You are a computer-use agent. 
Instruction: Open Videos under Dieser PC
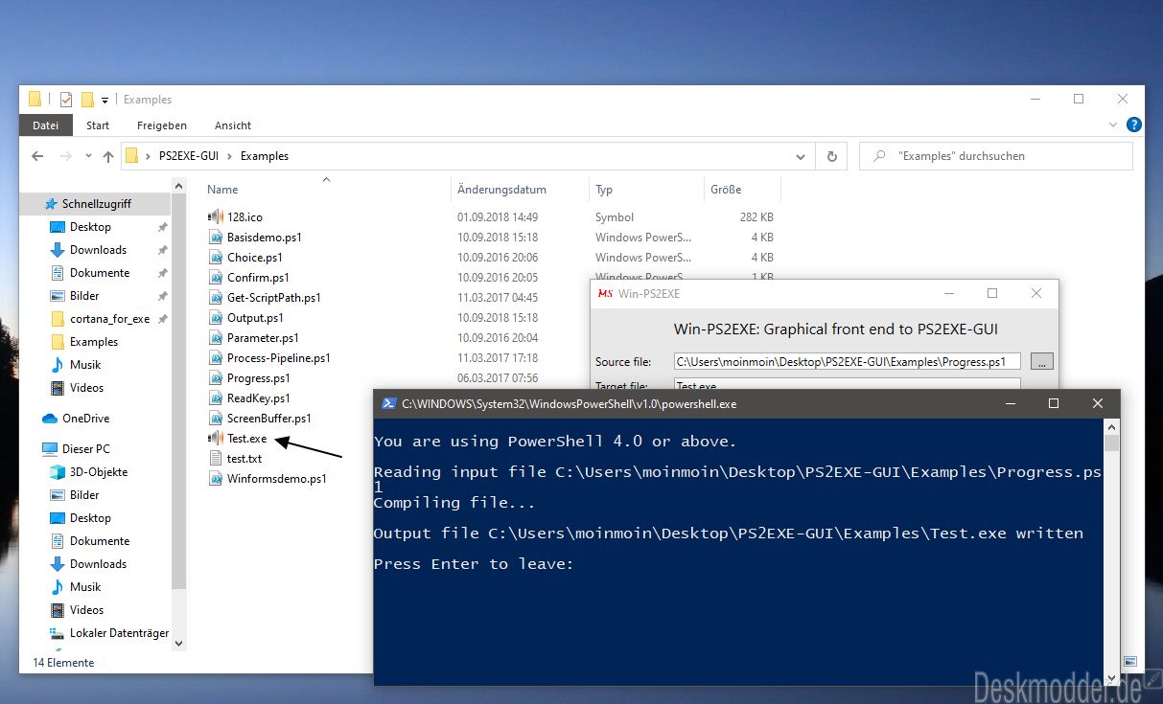[86, 610]
